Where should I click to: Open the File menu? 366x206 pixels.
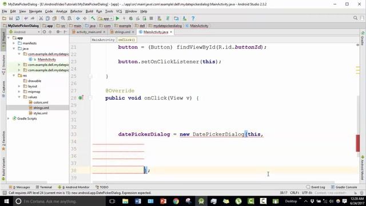tap(5, 11)
